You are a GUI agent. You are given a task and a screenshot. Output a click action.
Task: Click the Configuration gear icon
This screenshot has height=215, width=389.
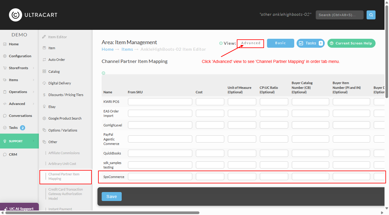(x=5, y=56)
